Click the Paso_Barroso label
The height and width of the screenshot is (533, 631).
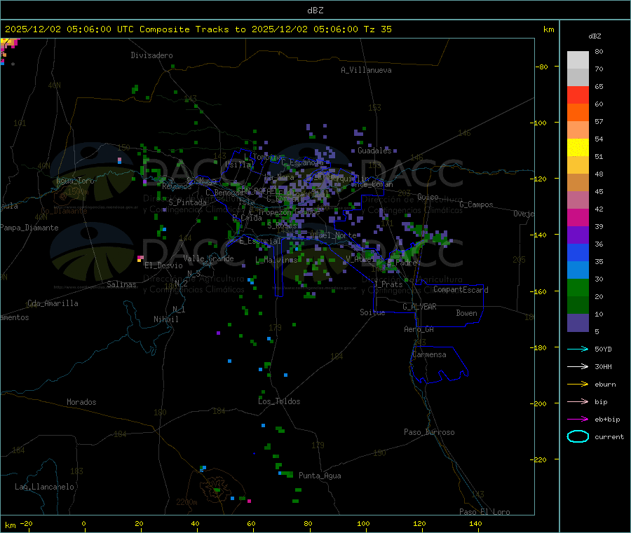point(429,432)
